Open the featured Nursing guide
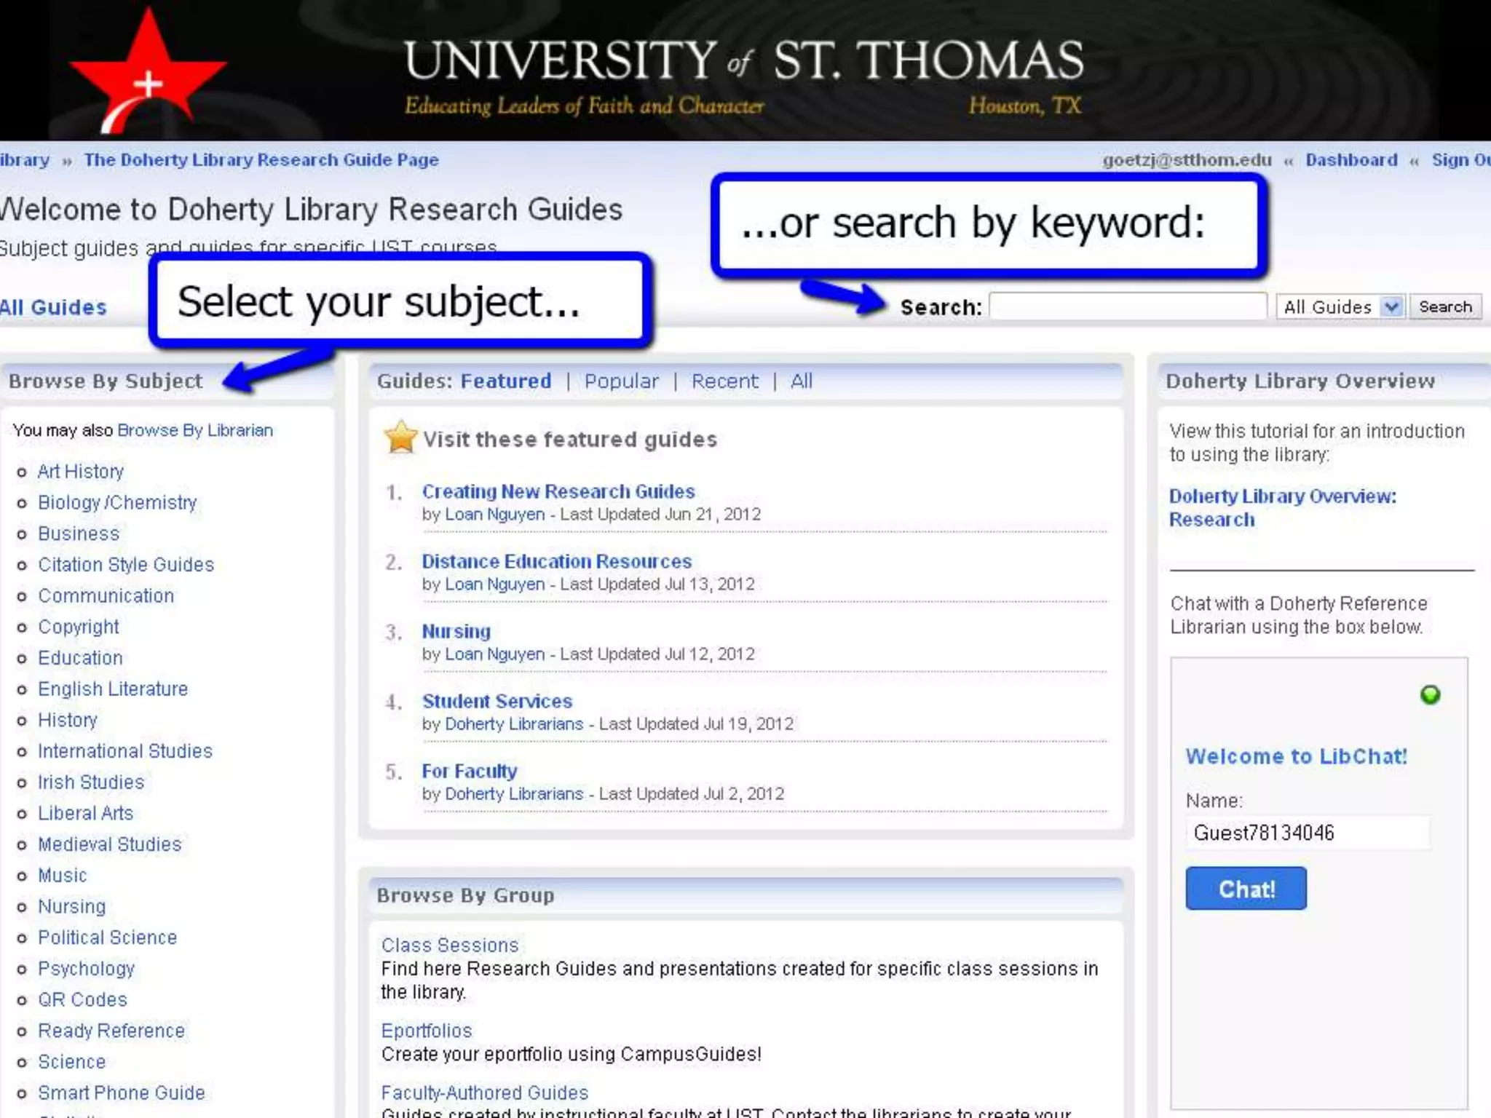The width and height of the screenshot is (1491, 1118). coord(456,631)
